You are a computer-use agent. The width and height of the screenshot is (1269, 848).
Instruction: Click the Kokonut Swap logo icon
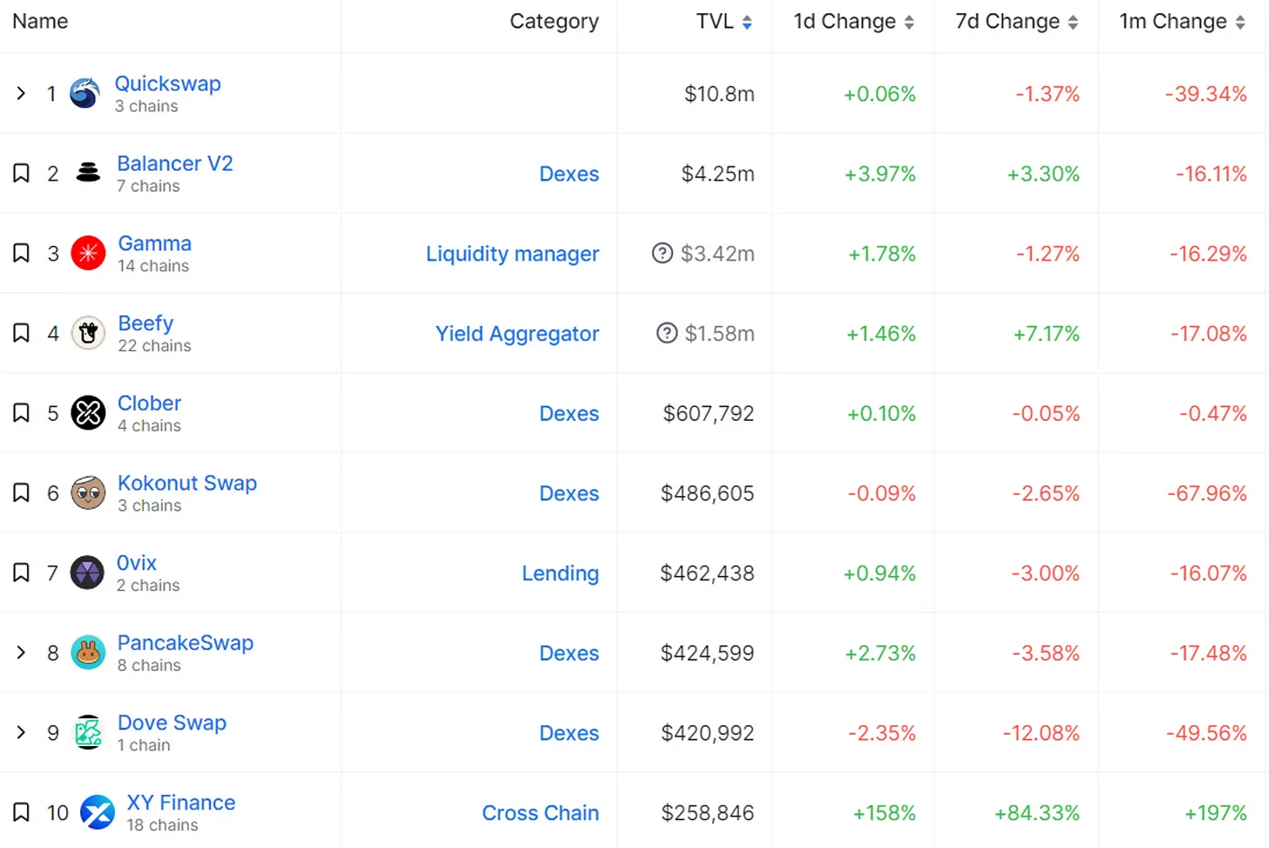coord(88,493)
